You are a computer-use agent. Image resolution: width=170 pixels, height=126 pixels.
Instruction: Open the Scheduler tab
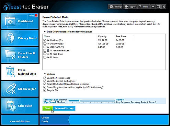pyautogui.click(x=20, y=105)
